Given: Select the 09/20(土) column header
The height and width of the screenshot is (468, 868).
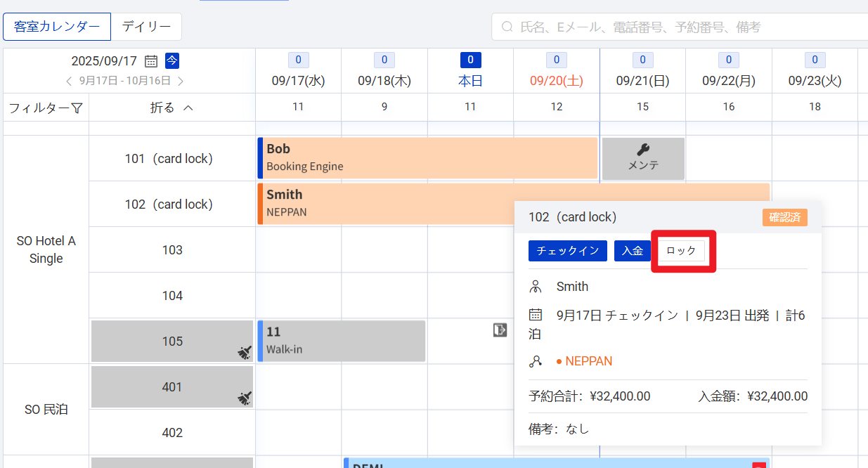Looking at the screenshot, I should 556,81.
